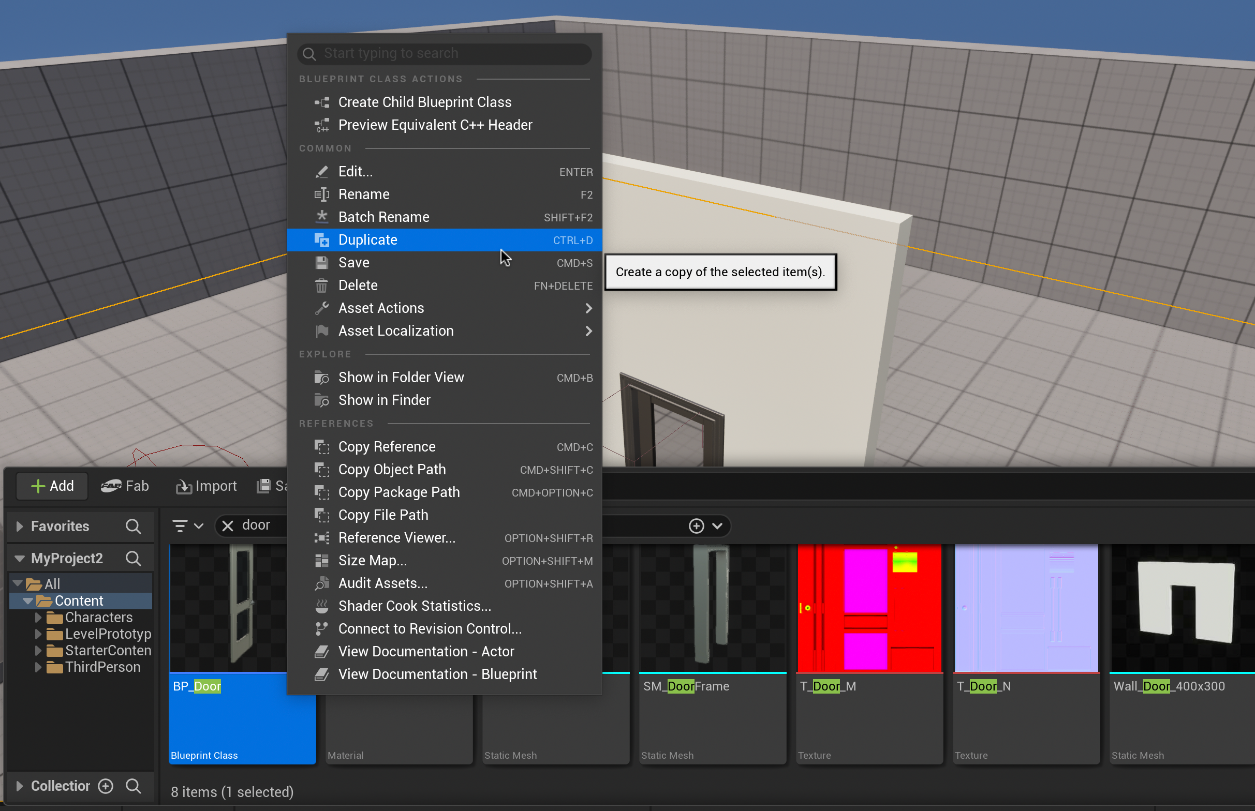Click the save search plus icon in the search bar
1255x811 pixels.
696,525
